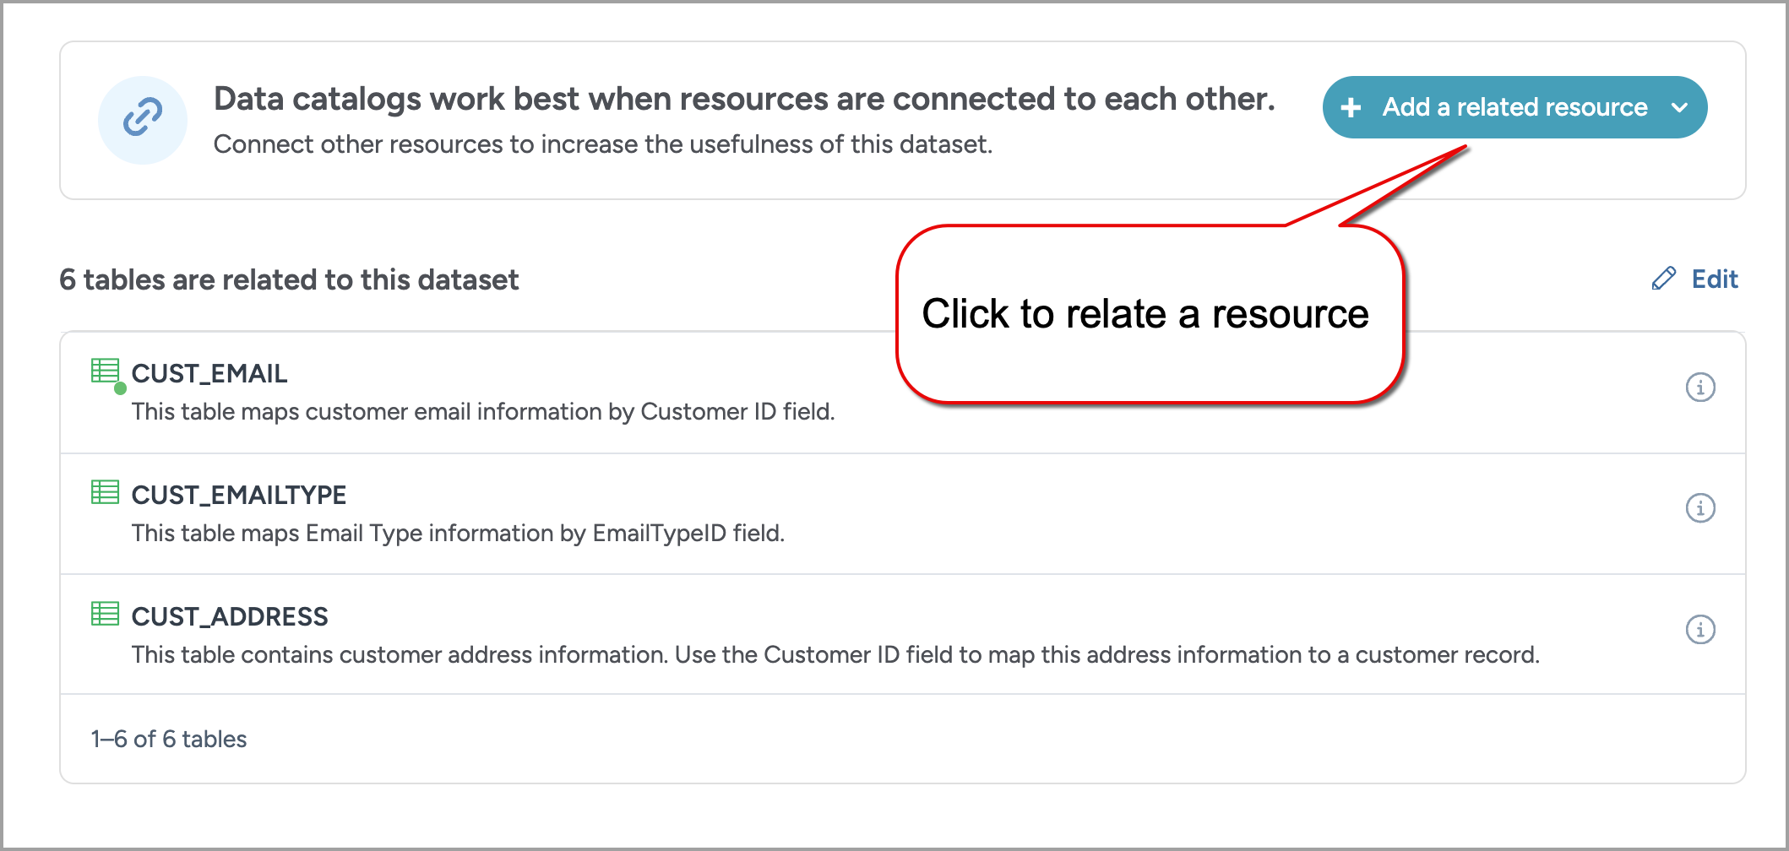Viewport: 1789px width, 851px height.
Task: Click the CUST_EMAILTYPE table icon
Action: click(106, 492)
